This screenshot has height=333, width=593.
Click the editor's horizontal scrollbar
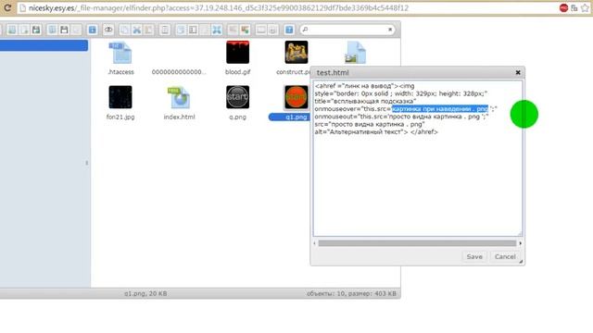pyautogui.click(x=417, y=243)
